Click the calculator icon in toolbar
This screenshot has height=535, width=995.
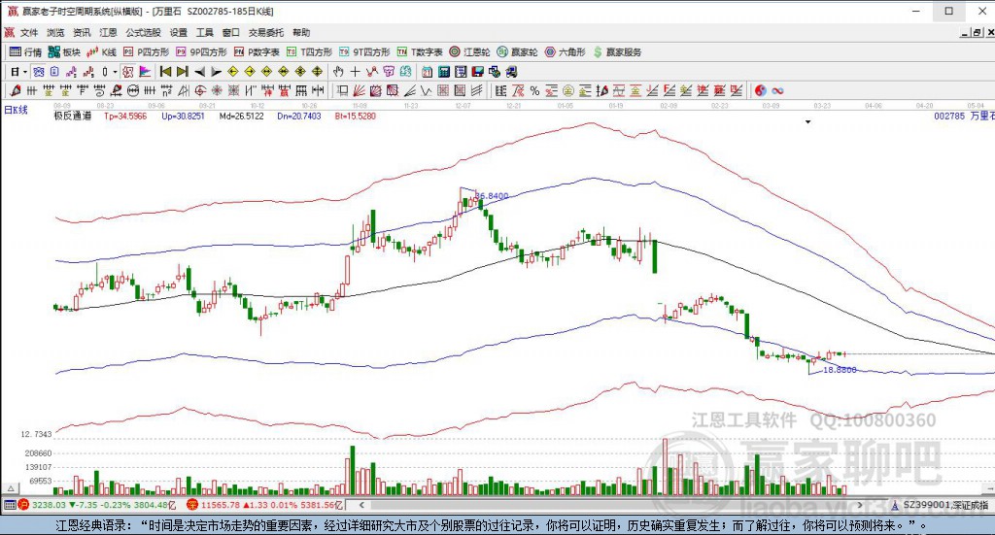point(443,71)
